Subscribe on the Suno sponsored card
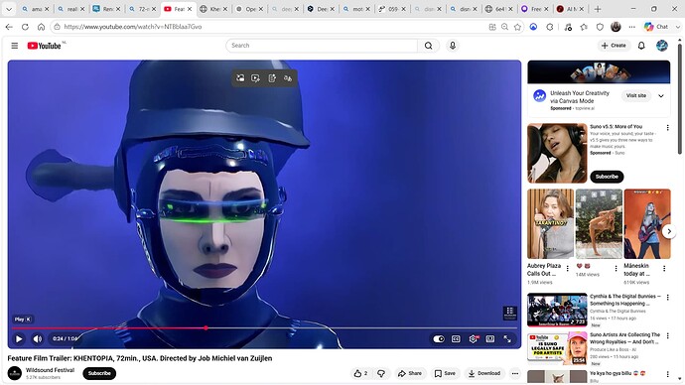The image size is (685, 385). coord(607,177)
